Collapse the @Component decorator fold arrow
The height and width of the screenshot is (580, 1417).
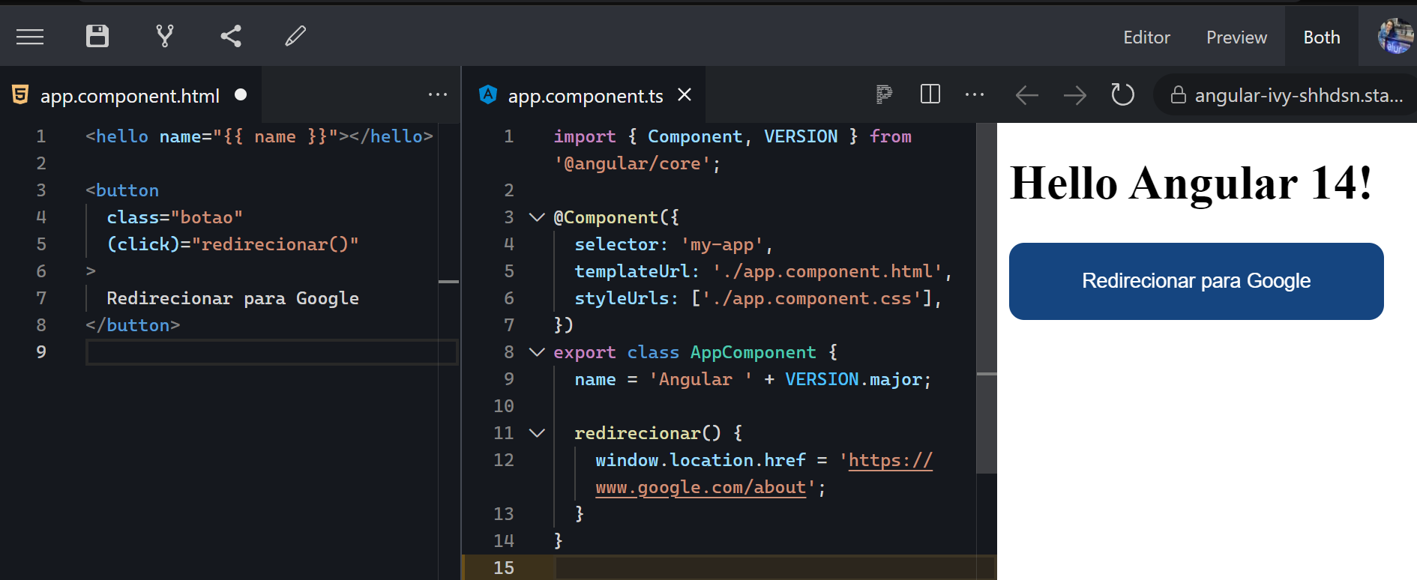(537, 217)
